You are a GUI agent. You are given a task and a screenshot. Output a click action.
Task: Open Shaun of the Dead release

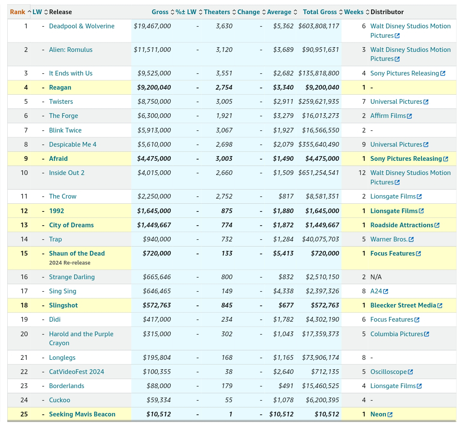[x=77, y=253]
